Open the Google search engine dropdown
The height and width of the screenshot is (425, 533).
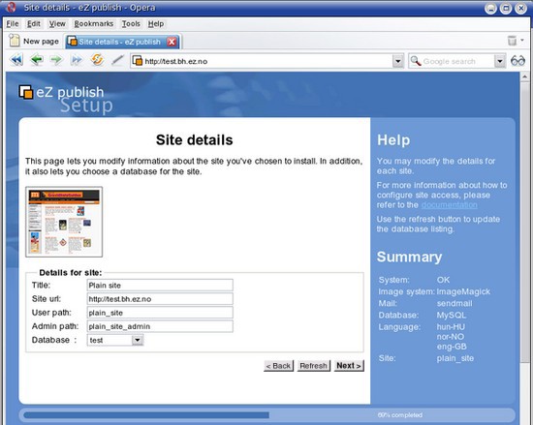[499, 61]
